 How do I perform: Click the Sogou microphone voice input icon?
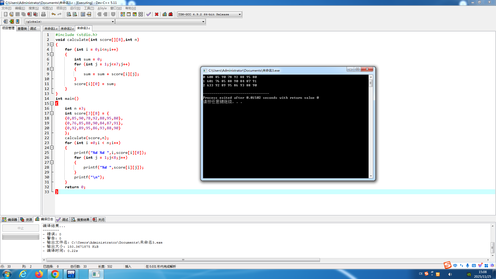[468, 266]
